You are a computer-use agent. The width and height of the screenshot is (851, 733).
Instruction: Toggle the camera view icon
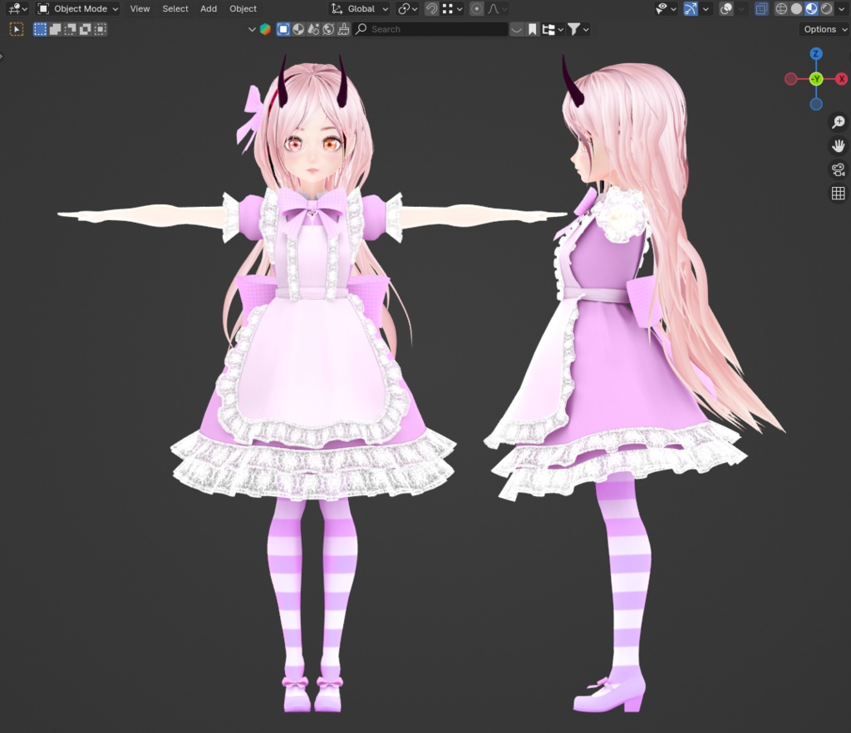tap(838, 170)
